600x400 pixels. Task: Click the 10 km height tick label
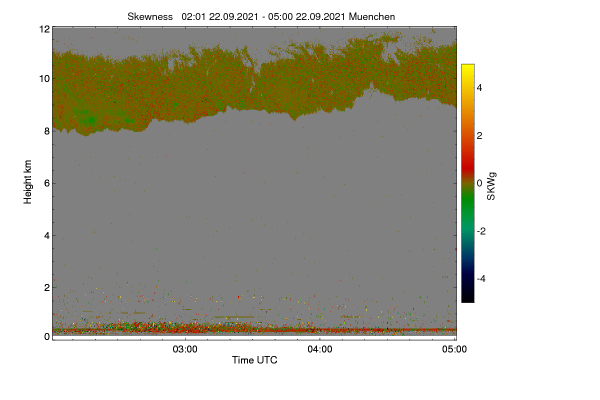[44, 78]
